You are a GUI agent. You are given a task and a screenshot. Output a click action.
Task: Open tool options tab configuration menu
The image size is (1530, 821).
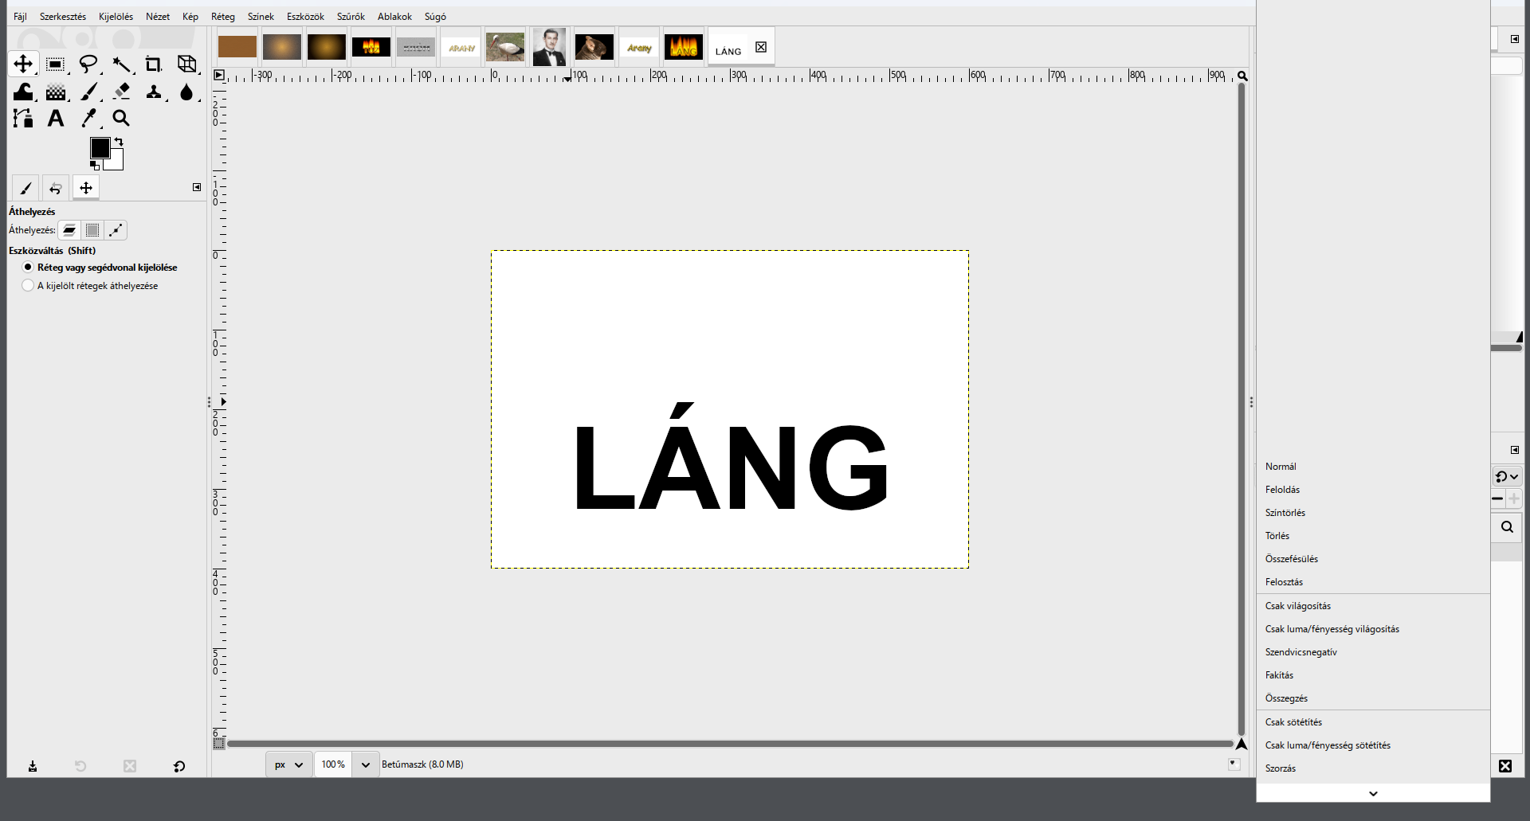pyautogui.click(x=197, y=187)
